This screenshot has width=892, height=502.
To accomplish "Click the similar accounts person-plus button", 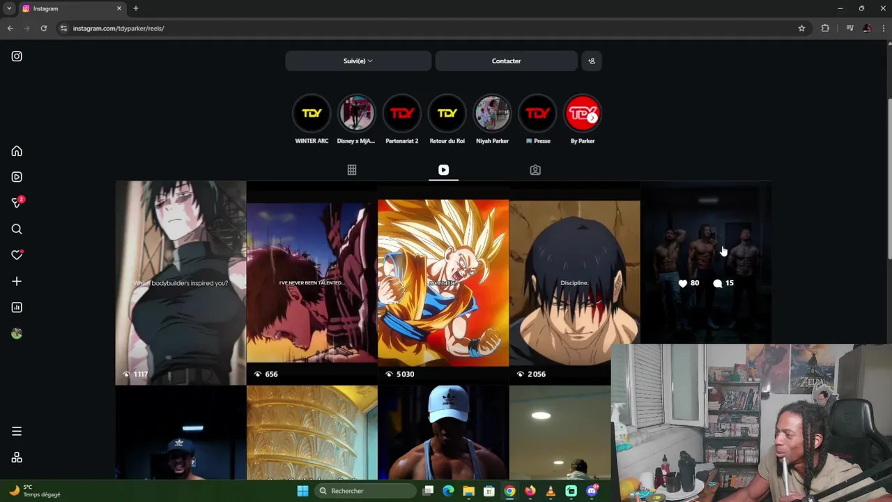I will click(x=592, y=61).
